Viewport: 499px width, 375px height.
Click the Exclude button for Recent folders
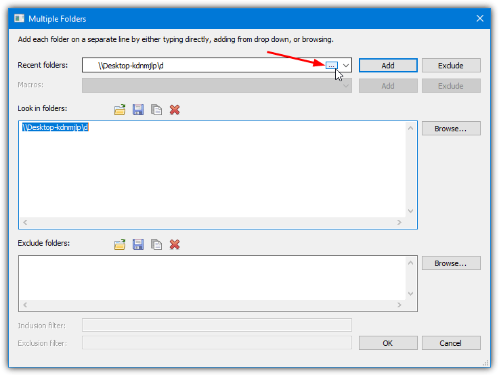[x=451, y=66]
